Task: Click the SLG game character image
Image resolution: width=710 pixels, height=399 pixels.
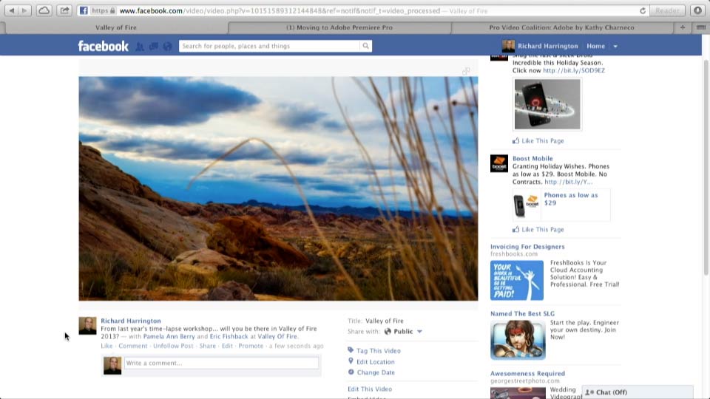Action: [x=518, y=340]
